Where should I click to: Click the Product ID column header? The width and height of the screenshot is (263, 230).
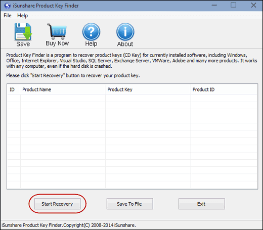[x=224, y=89]
